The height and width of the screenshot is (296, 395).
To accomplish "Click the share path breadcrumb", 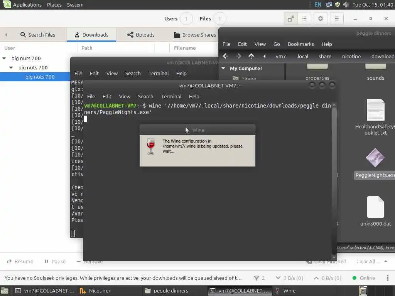I will tap(325, 56).
